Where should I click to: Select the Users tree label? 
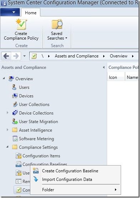[24, 87]
